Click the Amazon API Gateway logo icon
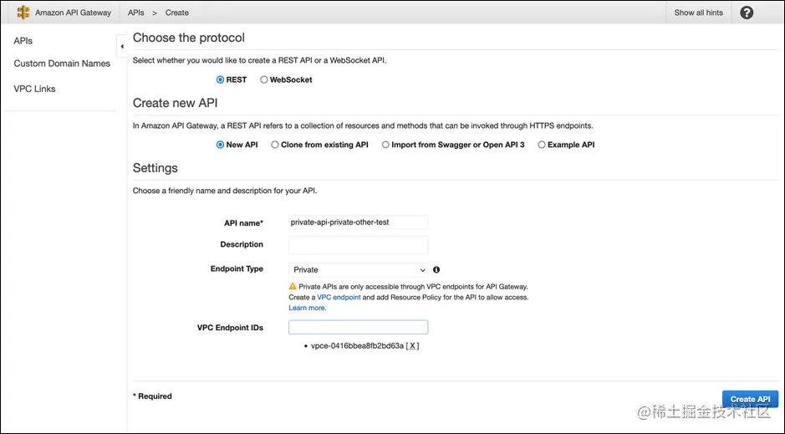 (x=23, y=13)
